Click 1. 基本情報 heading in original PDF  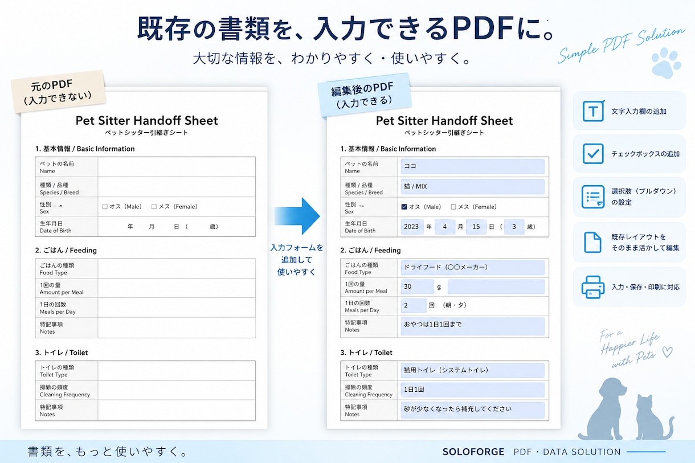coord(85,149)
